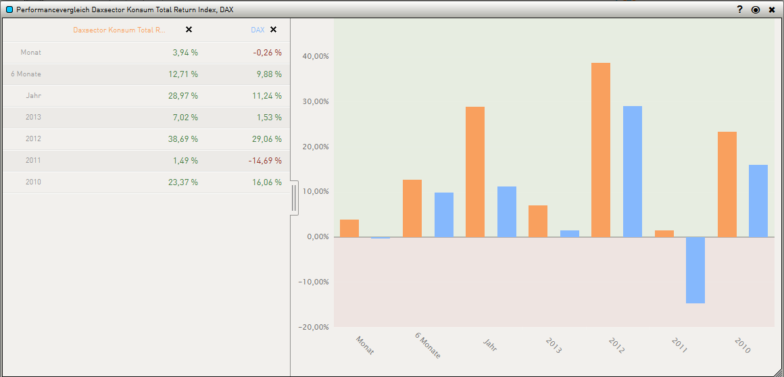Click the orange 6 Monate bar
The image size is (784, 377).
point(412,208)
